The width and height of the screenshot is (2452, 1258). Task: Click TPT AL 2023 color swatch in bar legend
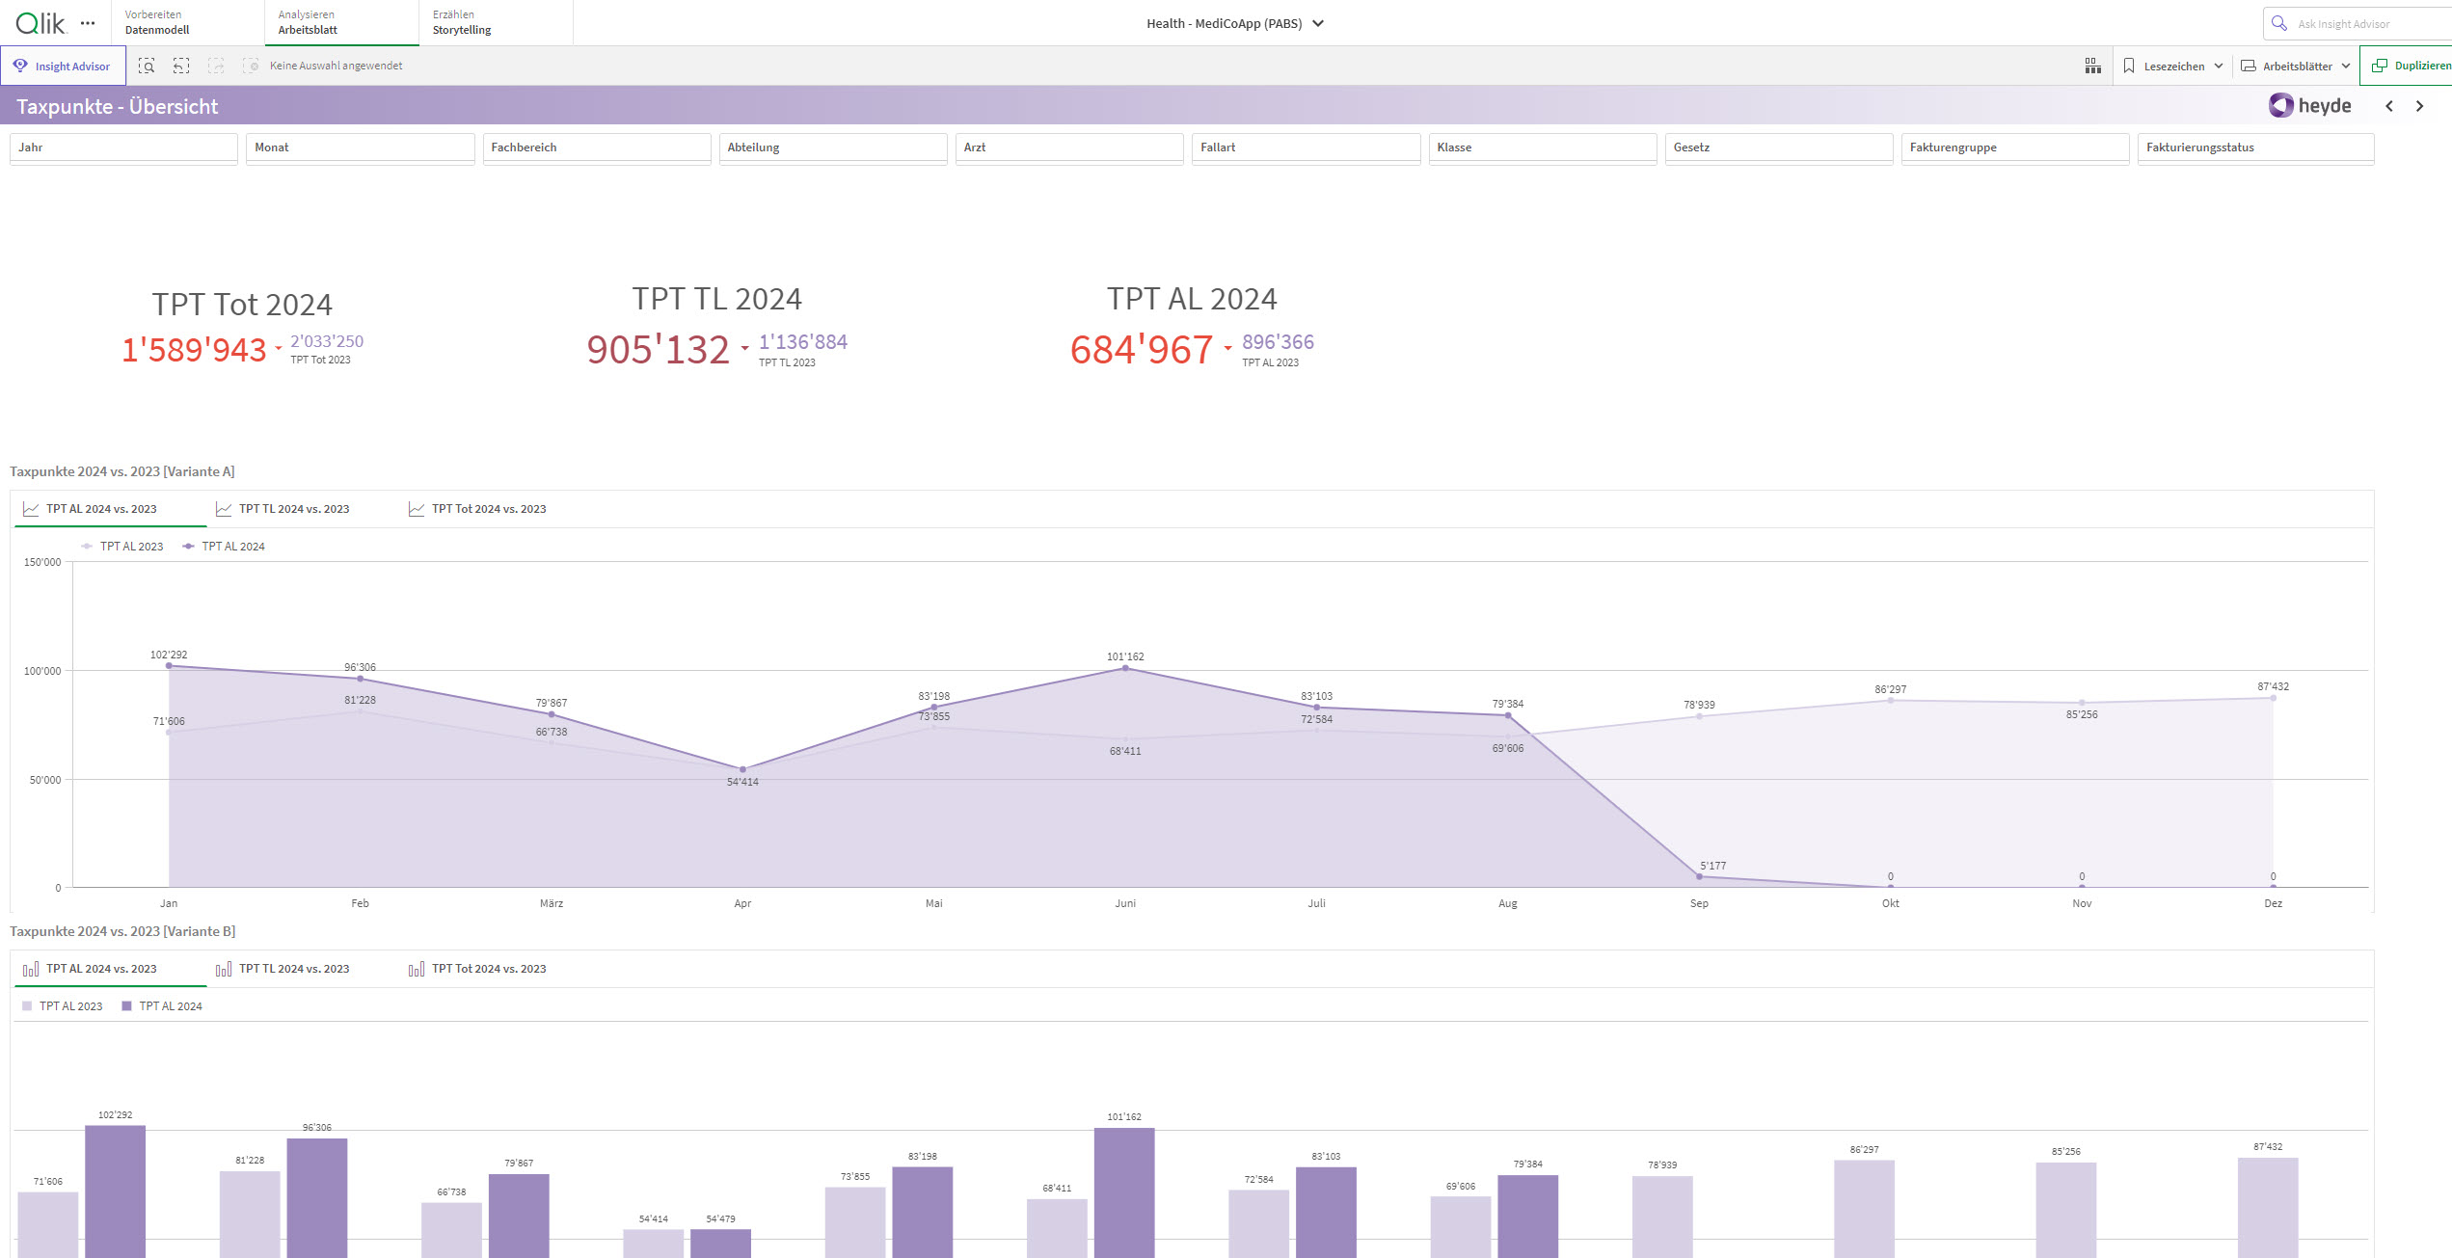point(27,1006)
